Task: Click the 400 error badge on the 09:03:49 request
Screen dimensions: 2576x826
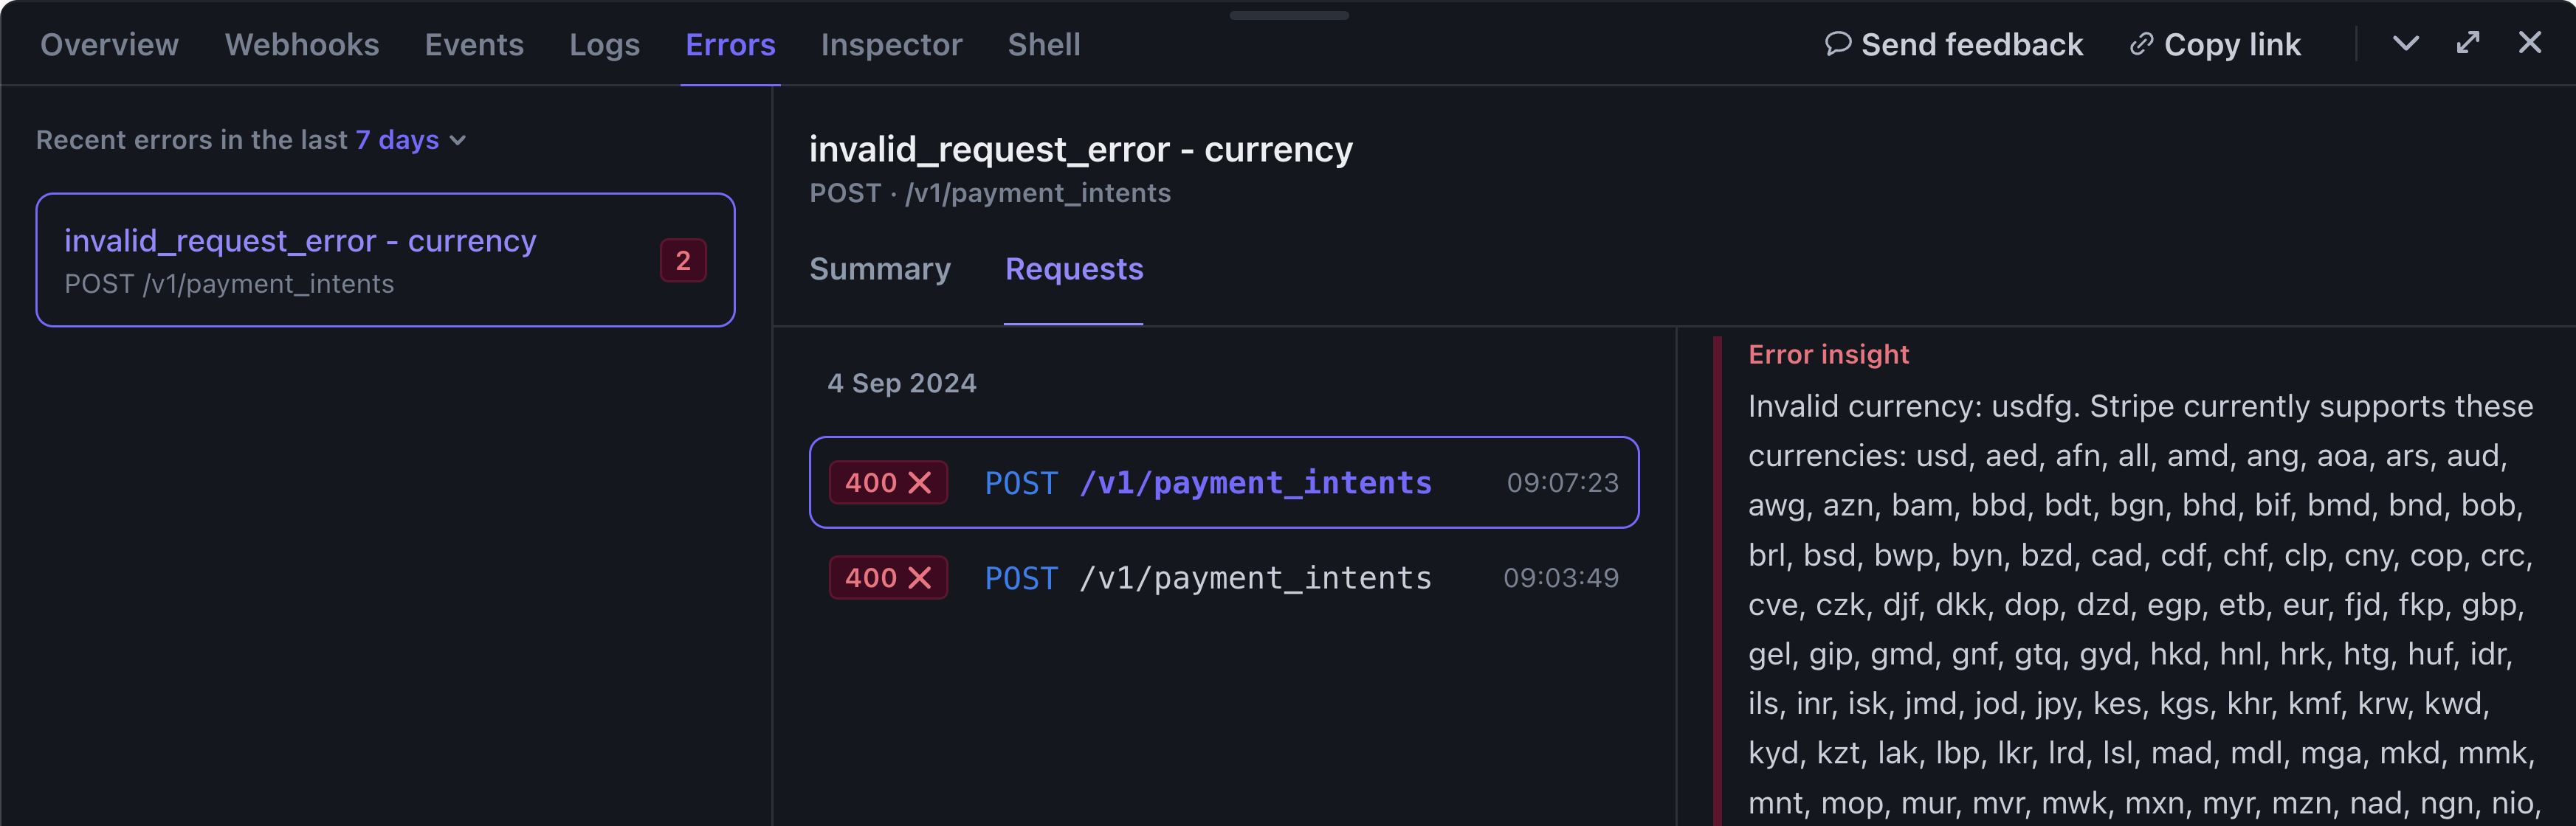Action: tap(888, 577)
